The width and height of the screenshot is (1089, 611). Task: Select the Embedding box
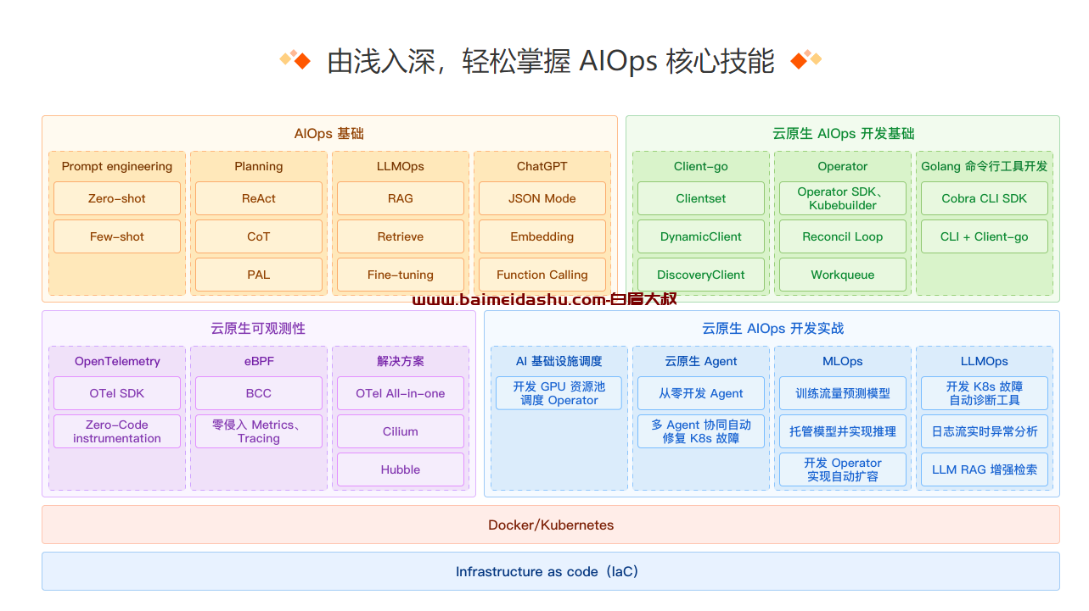click(x=542, y=236)
